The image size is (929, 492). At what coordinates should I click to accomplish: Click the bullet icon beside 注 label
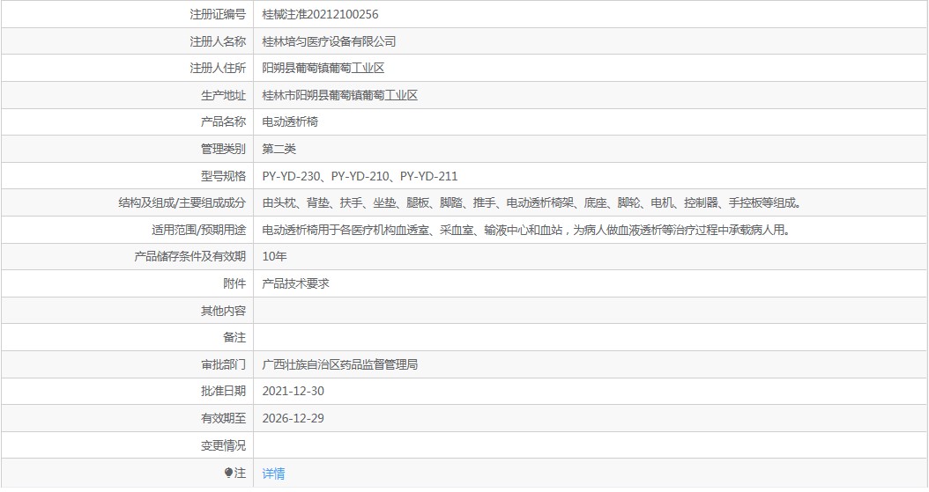[228, 473]
